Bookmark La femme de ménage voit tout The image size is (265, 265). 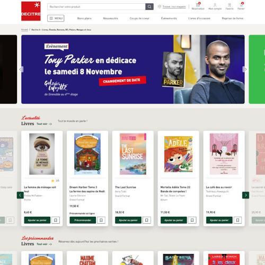pyautogui.click(x=56, y=220)
